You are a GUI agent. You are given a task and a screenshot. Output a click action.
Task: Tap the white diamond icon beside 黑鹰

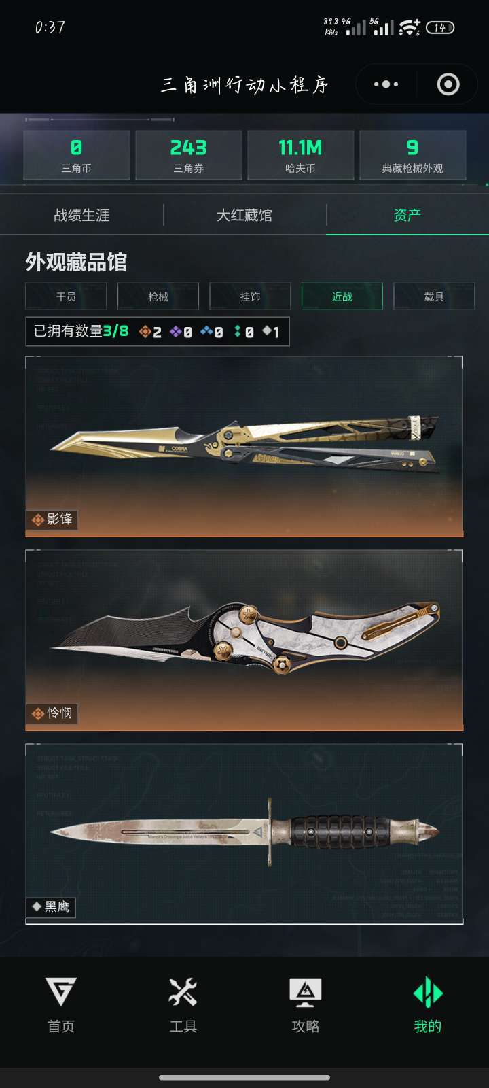37,906
